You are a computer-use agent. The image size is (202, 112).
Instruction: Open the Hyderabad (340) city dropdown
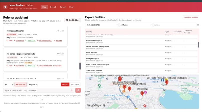[x=102, y=25]
